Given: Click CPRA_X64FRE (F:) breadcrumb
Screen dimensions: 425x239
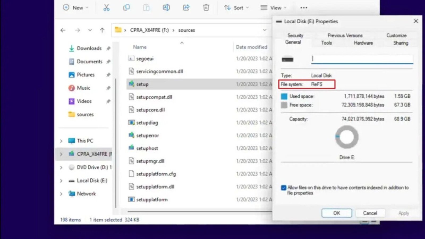Looking at the screenshot, I should (x=149, y=30).
